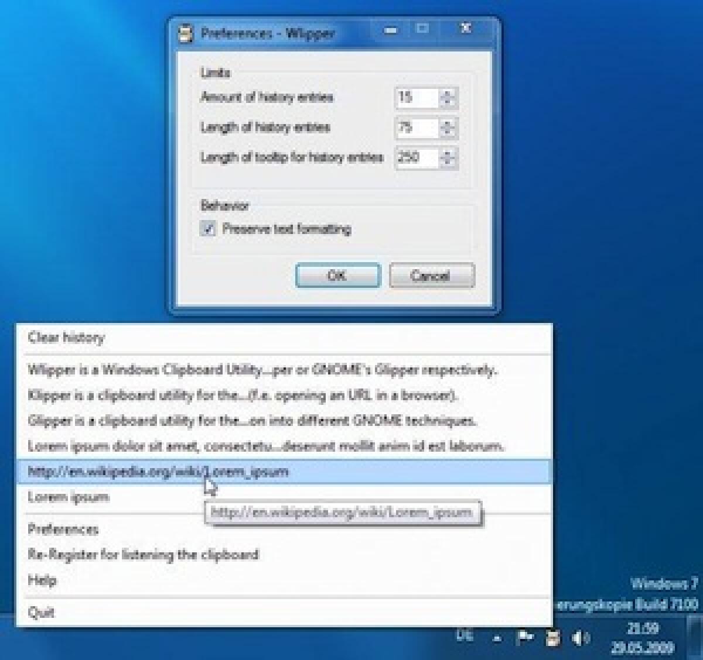Click the Wlipper icon in Preferences title bar
This screenshot has height=660, width=703.
pos(186,33)
